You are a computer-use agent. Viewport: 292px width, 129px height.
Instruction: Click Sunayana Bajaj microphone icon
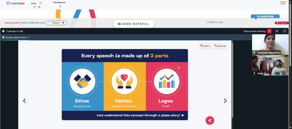pos(254,53)
